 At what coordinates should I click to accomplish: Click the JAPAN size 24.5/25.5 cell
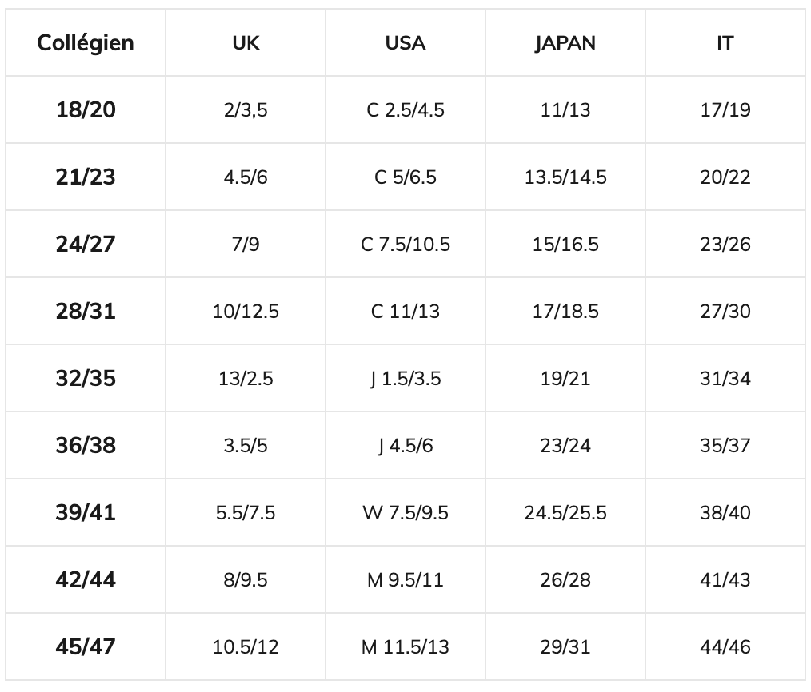(x=565, y=513)
